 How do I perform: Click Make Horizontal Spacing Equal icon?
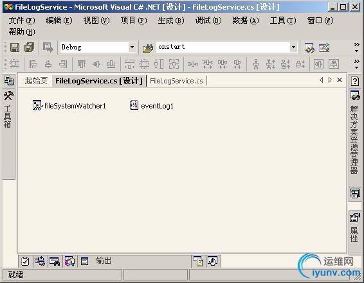[x=193, y=64]
